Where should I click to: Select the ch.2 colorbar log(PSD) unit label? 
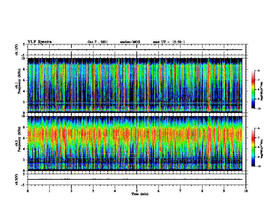coord(262,149)
